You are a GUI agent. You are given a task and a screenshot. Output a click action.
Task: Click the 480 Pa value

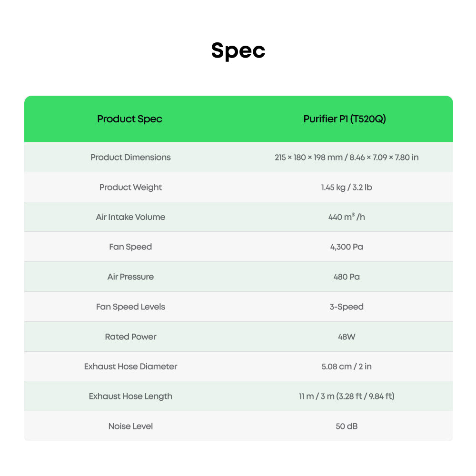[347, 277]
